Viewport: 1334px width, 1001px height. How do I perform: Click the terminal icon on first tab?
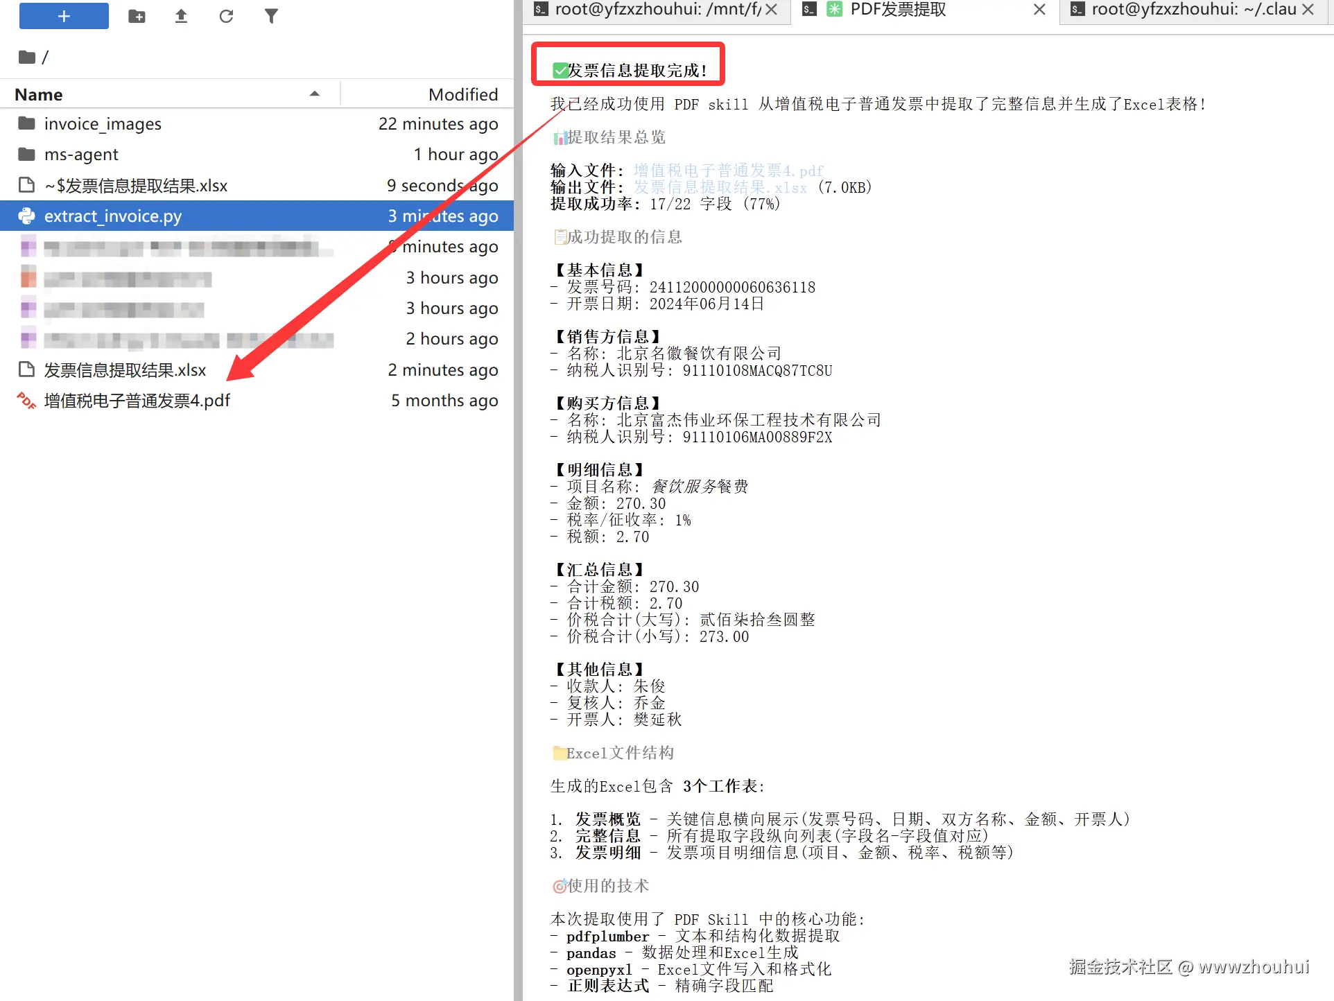pyautogui.click(x=541, y=9)
